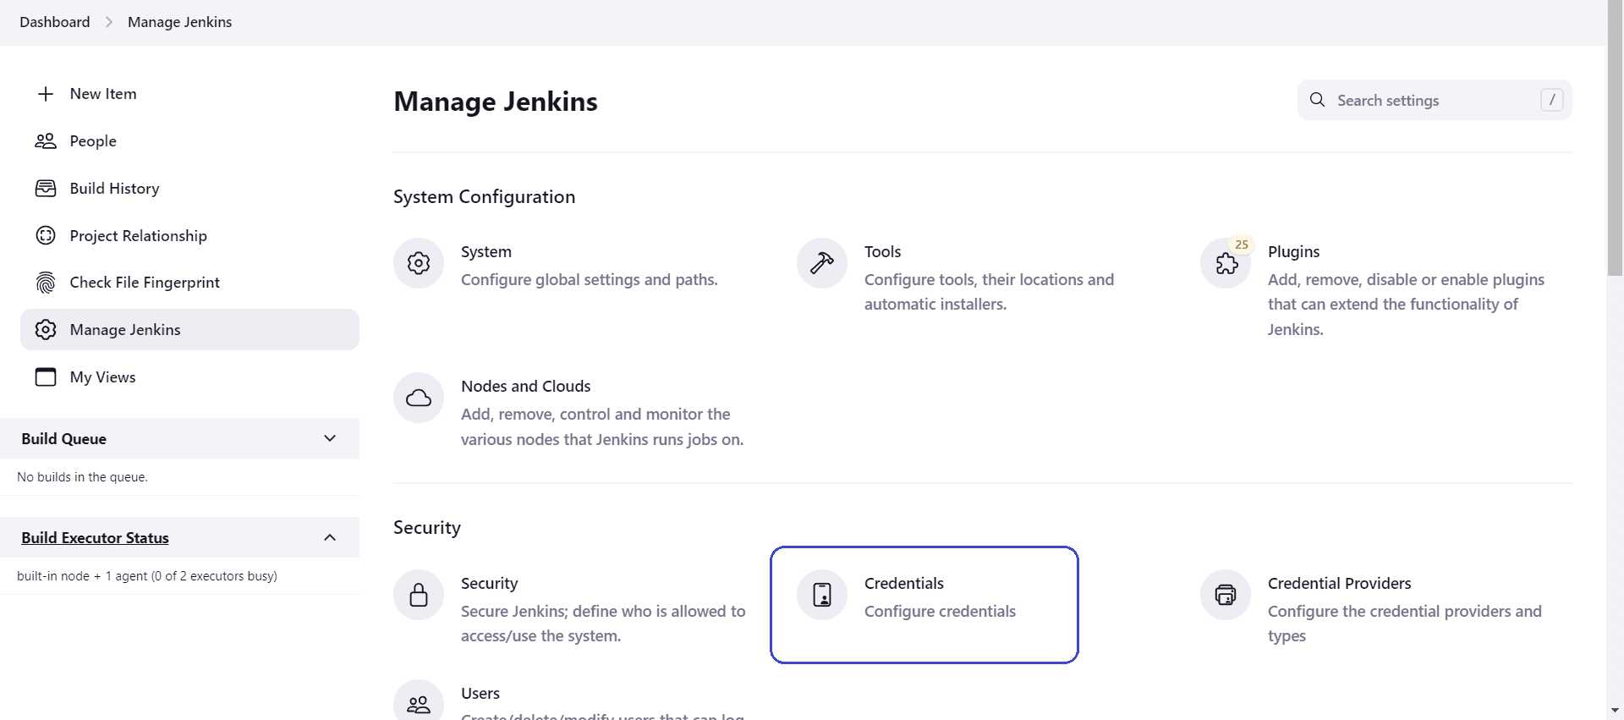This screenshot has width=1624, height=720.
Task: Click the My Views window icon
Action: click(x=46, y=377)
